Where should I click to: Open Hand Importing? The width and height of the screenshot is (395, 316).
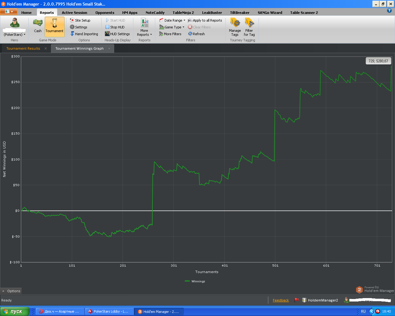[x=84, y=34]
